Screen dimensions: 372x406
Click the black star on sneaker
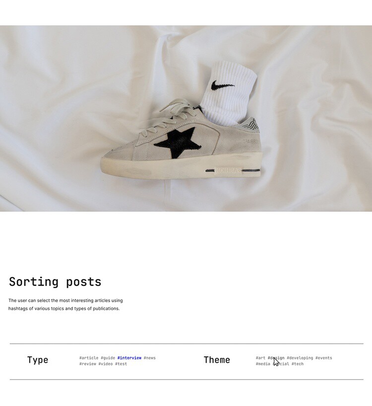178,143
